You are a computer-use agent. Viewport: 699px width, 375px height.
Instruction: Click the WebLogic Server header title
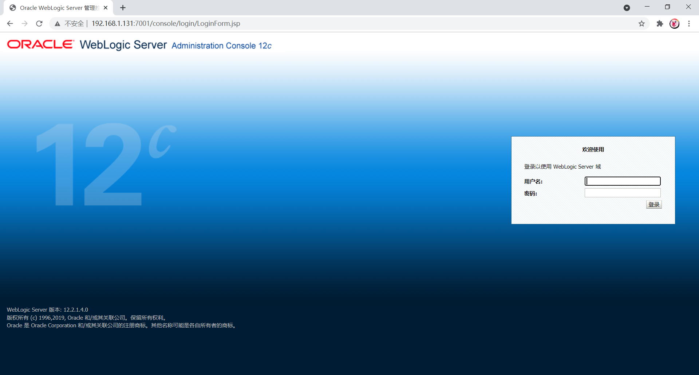123,45
